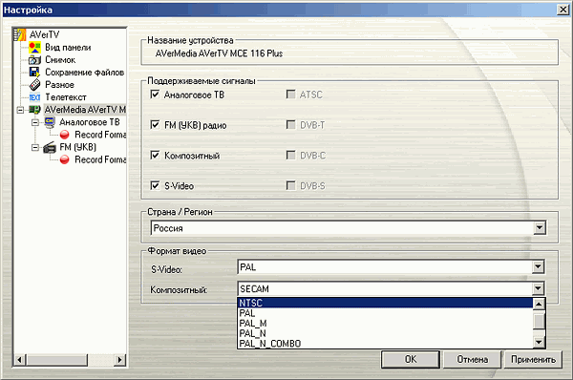The height and width of the screenshot is (380, 573).
Task: Collapse the Аналоговое ТВ branch
Action: click(x=35, y=122)
